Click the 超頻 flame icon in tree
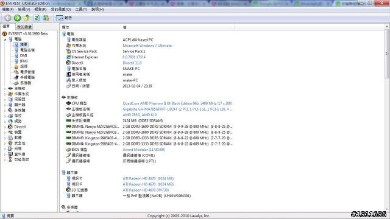This screenshot has width=390, height=219. pyautogui.click(x=16, y=66)
